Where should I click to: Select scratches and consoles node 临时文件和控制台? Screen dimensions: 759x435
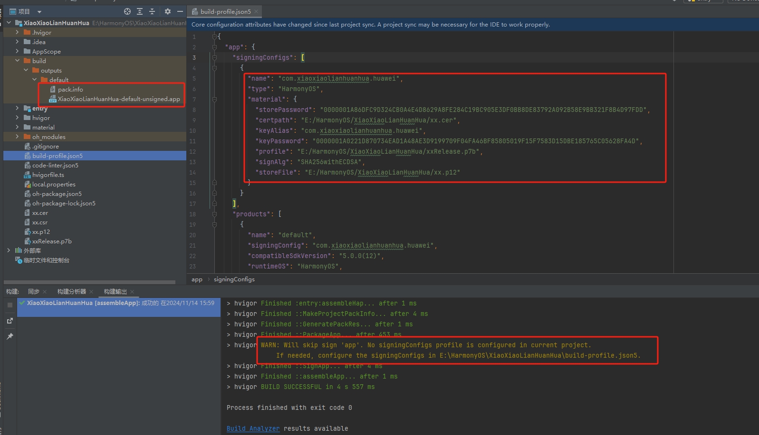tap(46, 260)
